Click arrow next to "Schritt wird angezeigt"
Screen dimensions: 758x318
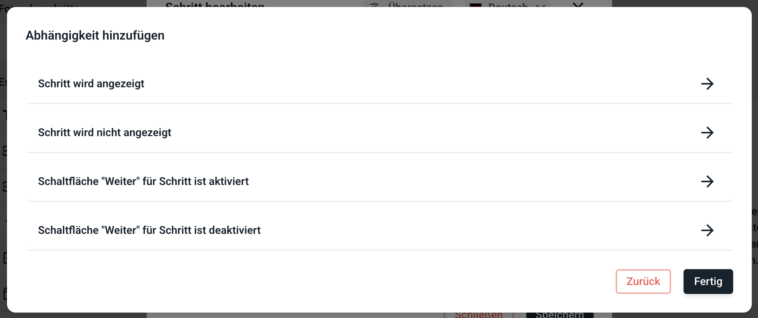707,84
